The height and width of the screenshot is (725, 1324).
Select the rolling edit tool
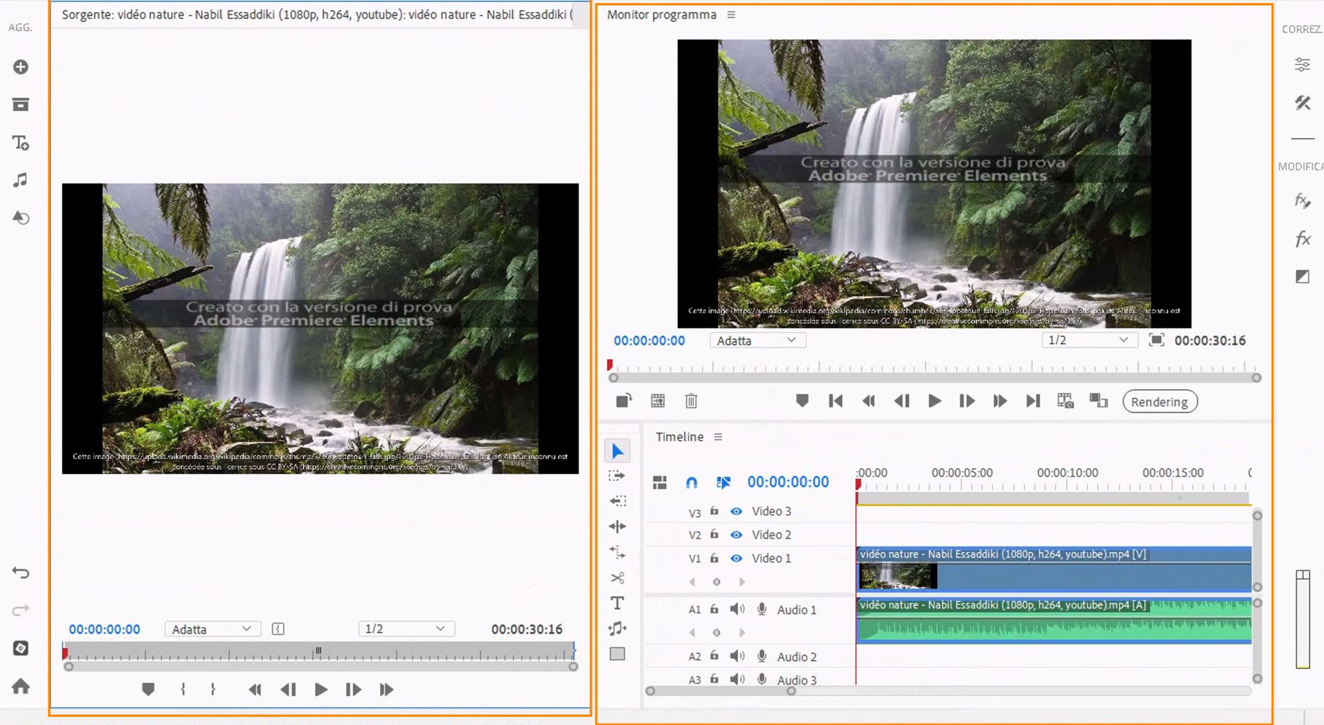point(617,527)
